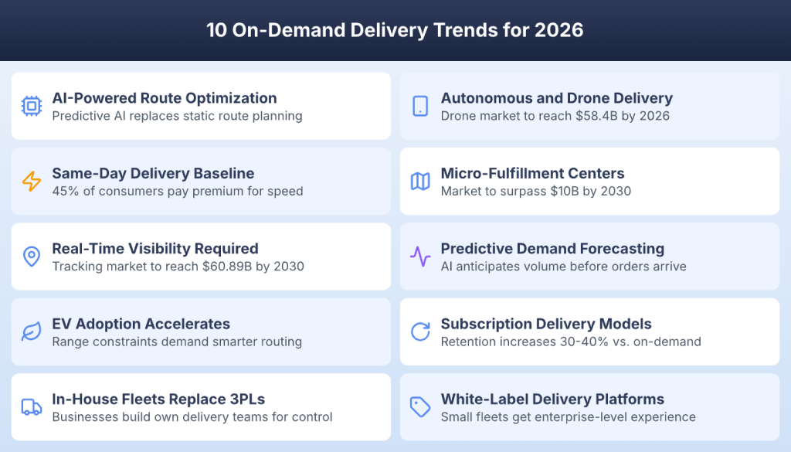Click "45% of consumers pay premium for speed"
Screen dimensions: 791x452
[178, 191]
